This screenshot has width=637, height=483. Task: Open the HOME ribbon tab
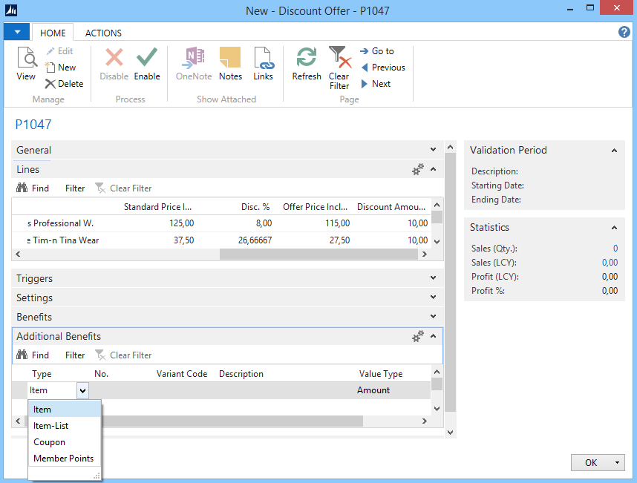[53, 33]
